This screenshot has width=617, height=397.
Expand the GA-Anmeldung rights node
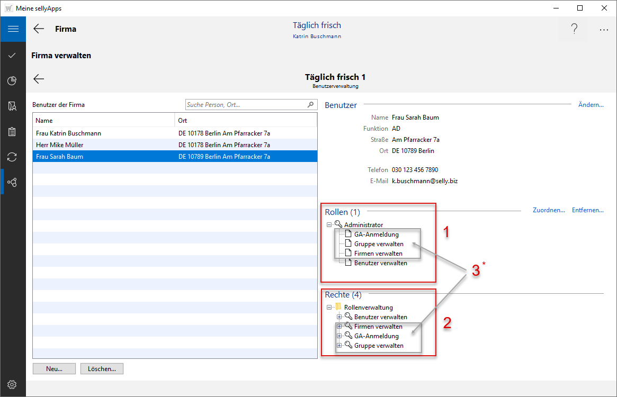[x=339, y=336]
